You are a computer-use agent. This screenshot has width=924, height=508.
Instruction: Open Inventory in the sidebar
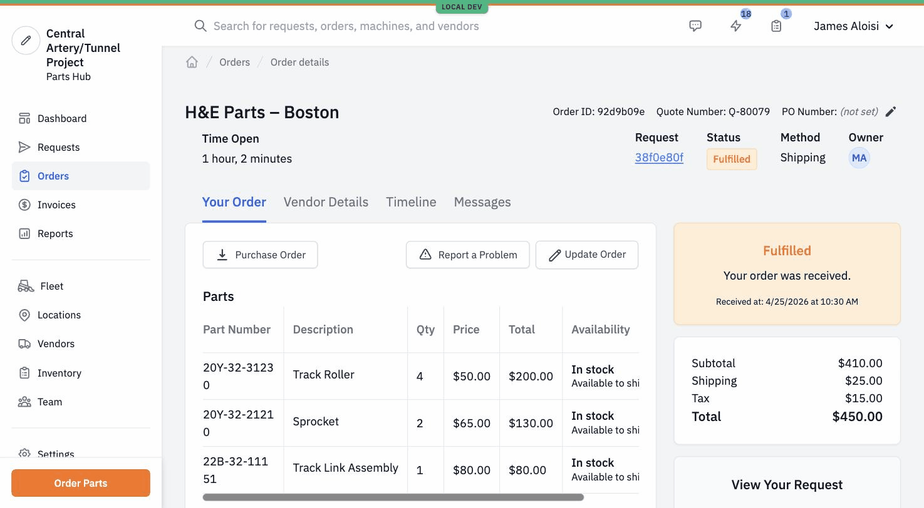81,373
